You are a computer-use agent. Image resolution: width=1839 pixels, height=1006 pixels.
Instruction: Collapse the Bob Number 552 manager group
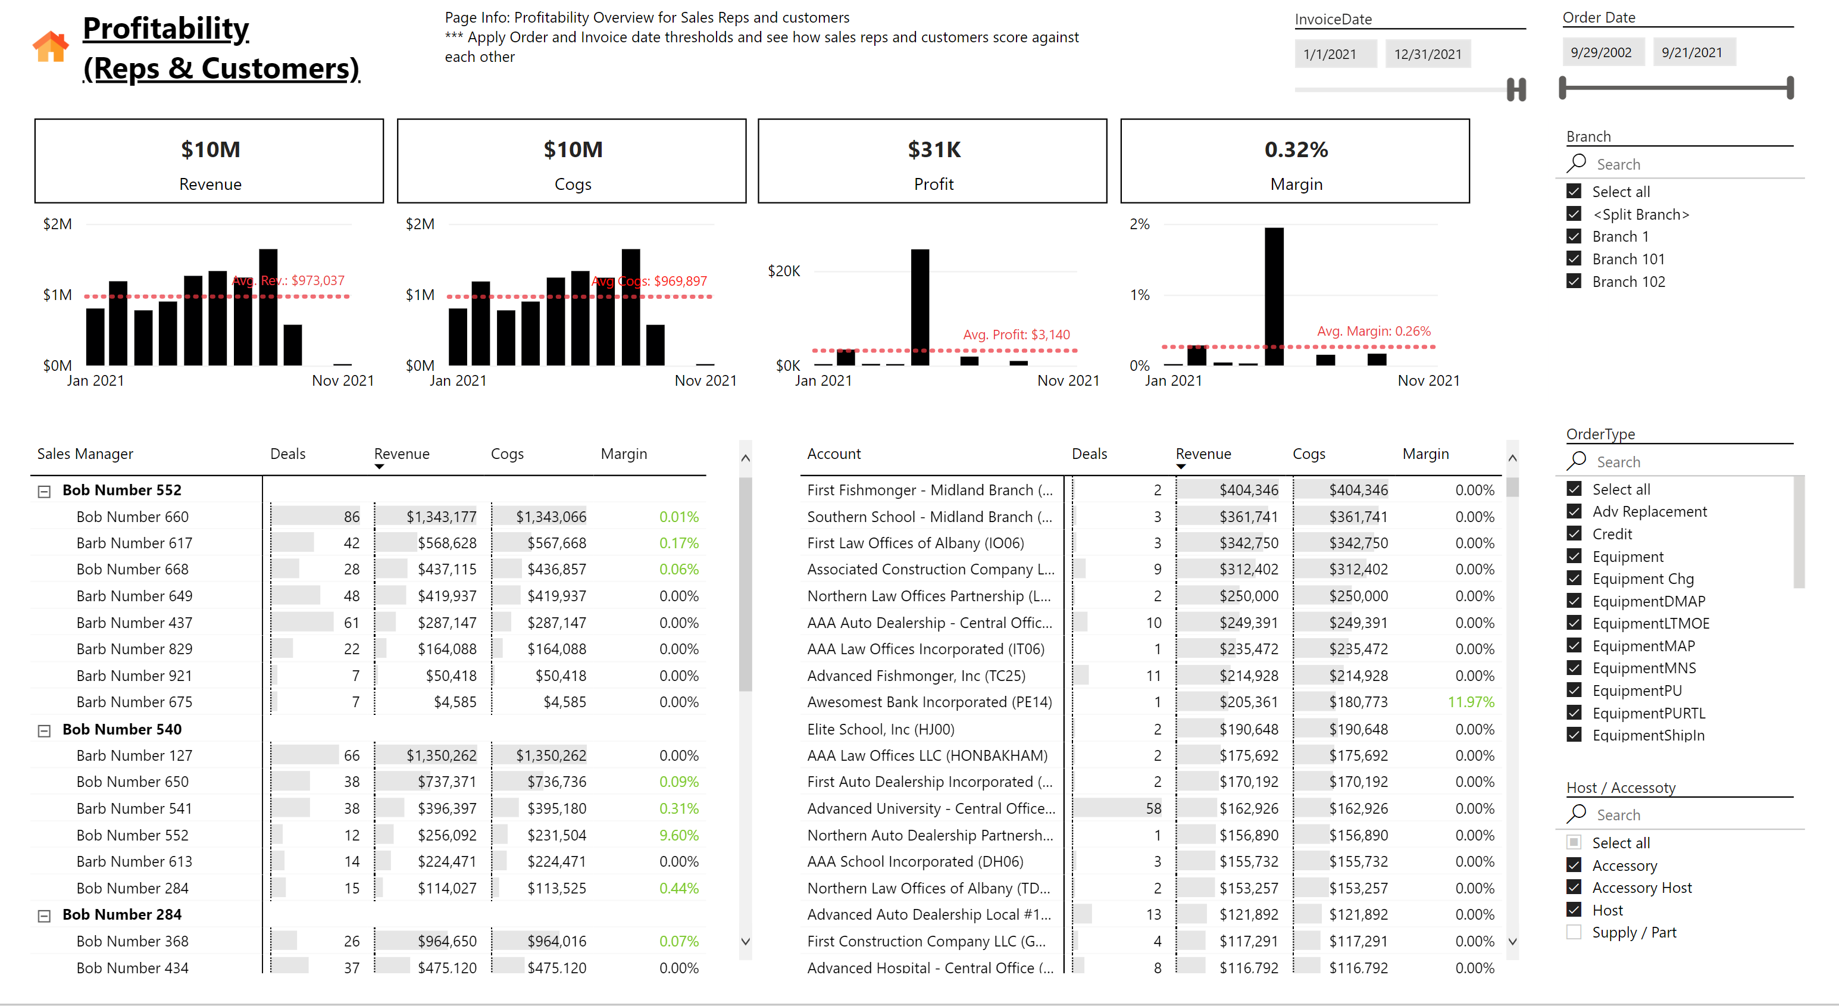44,491
